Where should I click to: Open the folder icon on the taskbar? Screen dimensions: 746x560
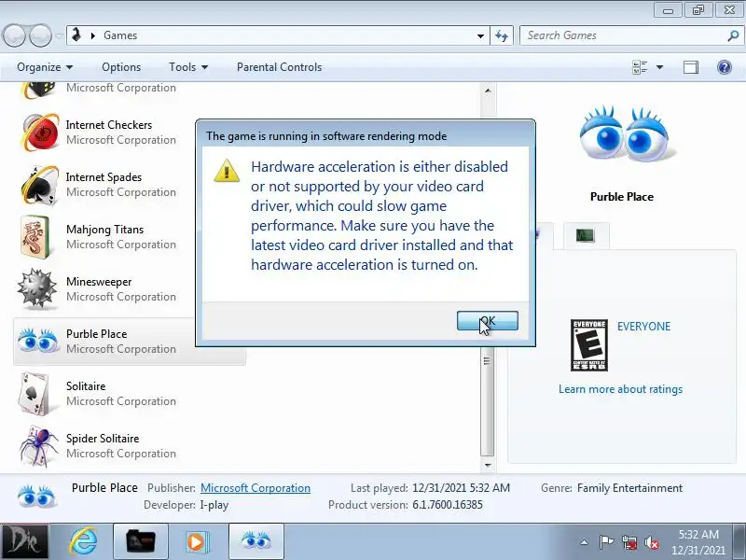tap(141, 542)
